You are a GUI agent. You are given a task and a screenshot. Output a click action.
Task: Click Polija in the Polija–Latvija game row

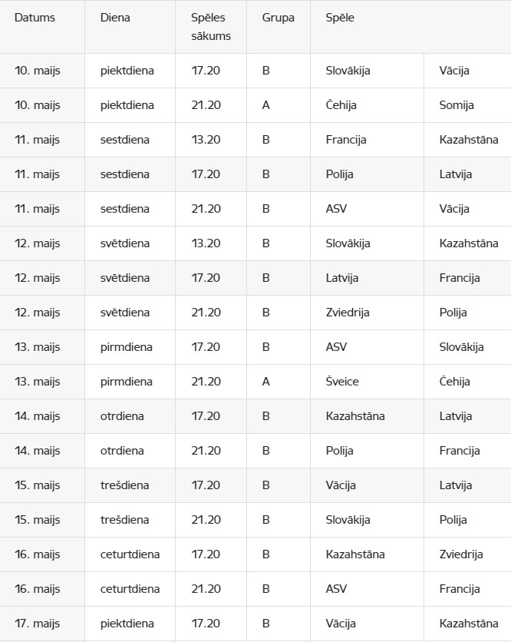pyautogui.click(x=340, y=174)
